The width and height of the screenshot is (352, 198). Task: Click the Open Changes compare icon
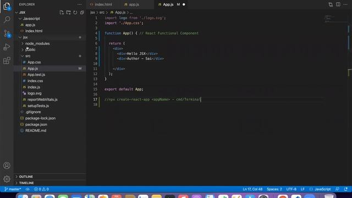click(331, 4)
